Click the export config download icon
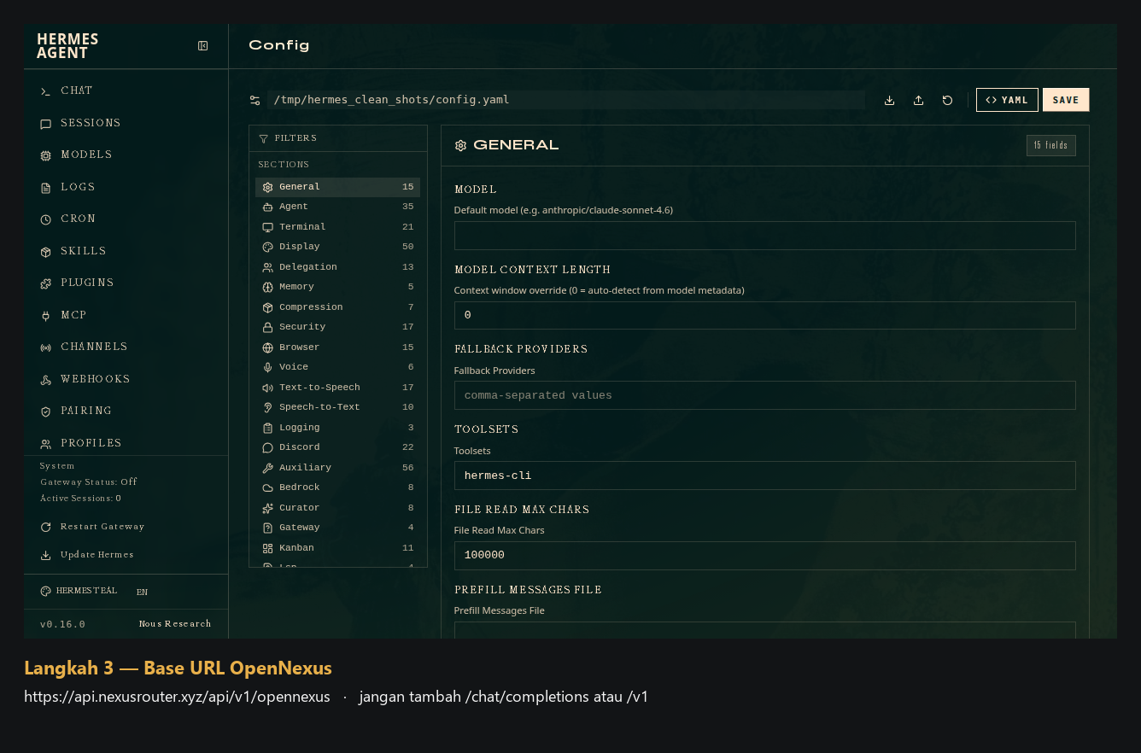 890,100
